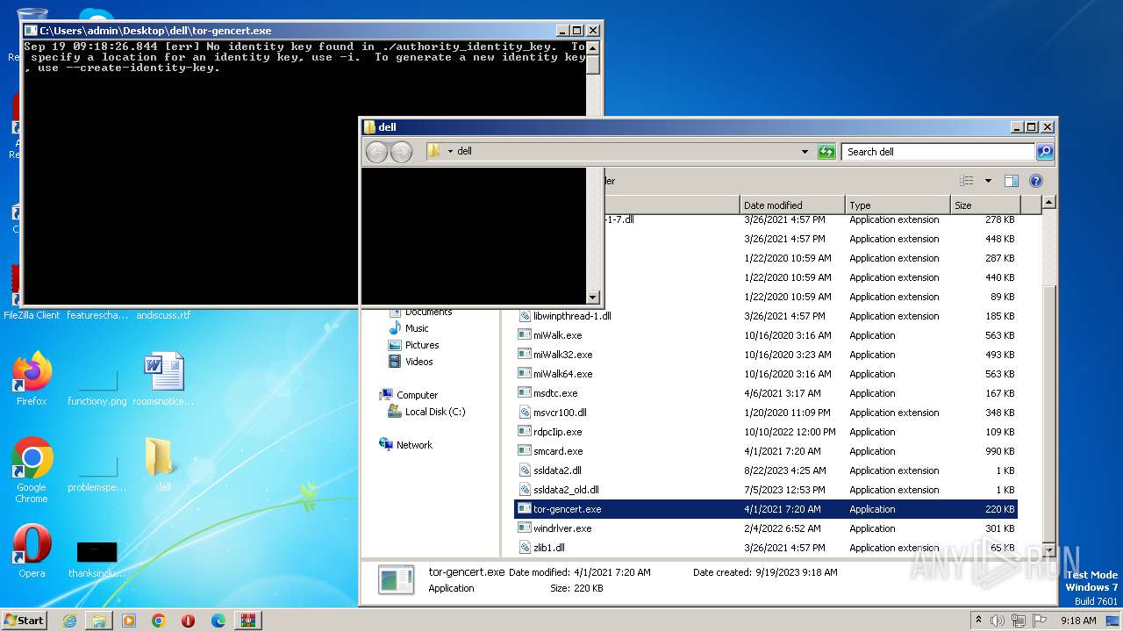1123x632 pixels.
Task: Click the console window scroll-down arrow
Action: 593,298
